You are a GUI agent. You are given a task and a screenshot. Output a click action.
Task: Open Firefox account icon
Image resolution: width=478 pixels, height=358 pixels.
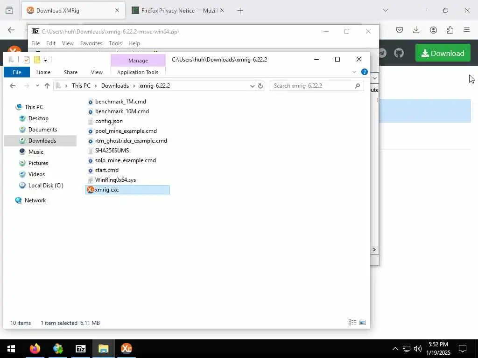tap(433, 30)
